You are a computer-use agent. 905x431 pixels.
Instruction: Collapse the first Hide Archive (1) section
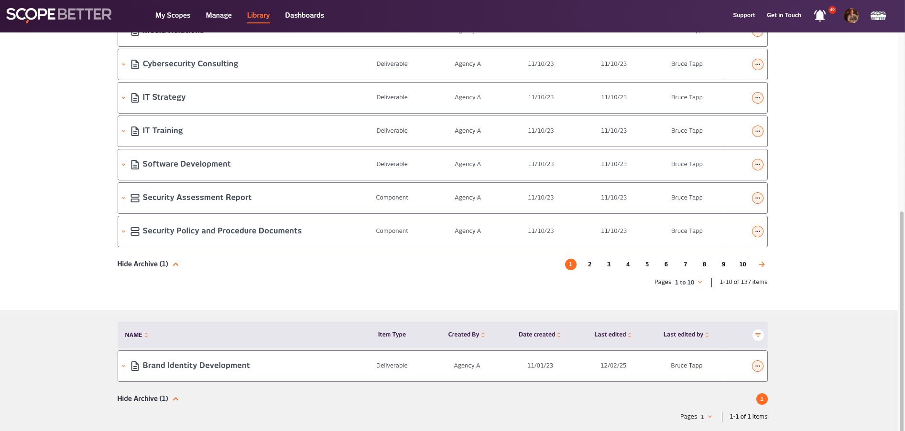click(x=148, y=264)
